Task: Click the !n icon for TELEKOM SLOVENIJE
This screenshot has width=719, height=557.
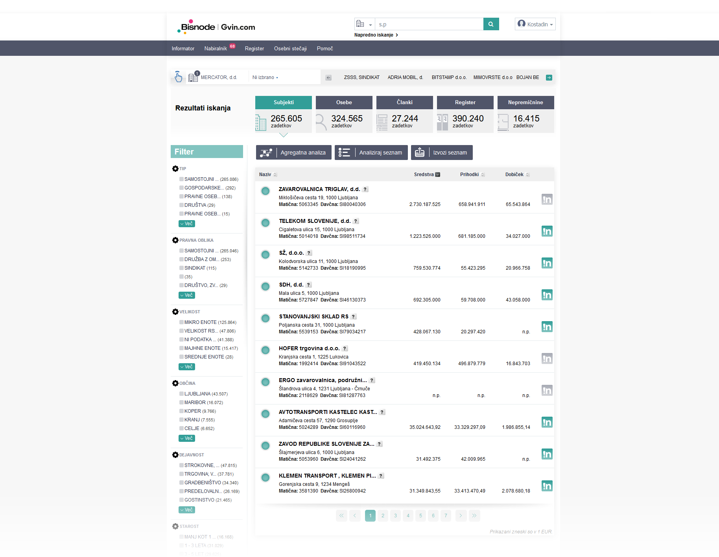Action: pos(547,231)
